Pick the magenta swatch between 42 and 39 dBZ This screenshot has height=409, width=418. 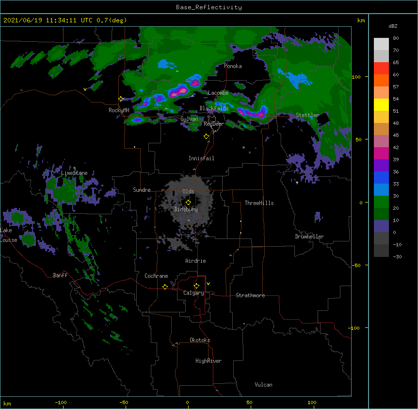pos(381,153)
